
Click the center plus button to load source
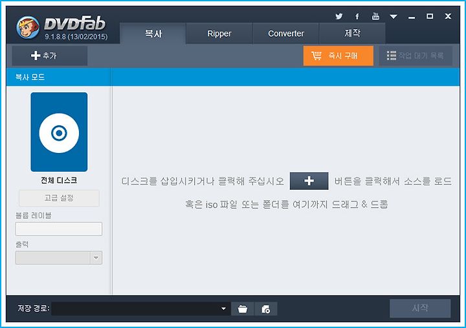click(x=309, y=181)
